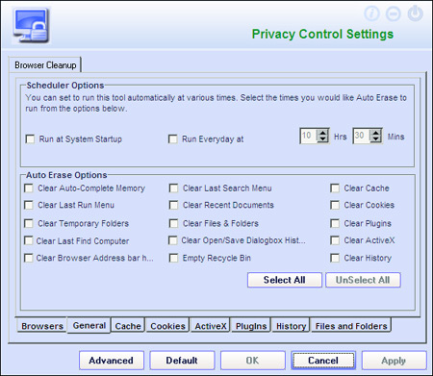Enable Run at System Startup
This screenshot has width=433, height=376.
point(30,139)
